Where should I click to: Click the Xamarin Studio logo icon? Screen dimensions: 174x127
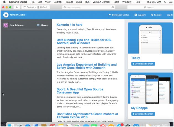coord(6,15)
